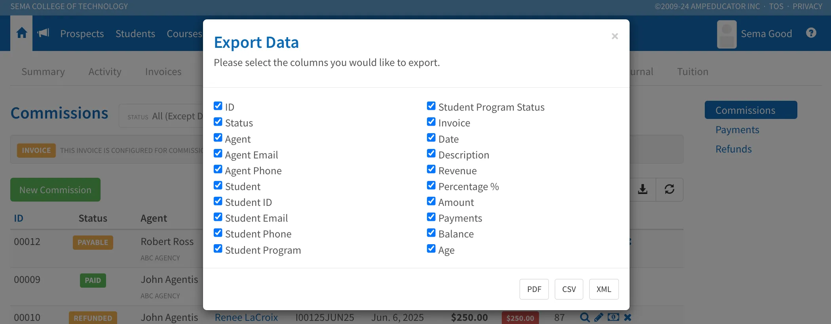Export data as CSV
Viewport: 831px width, 324px height.
point(569,289)
